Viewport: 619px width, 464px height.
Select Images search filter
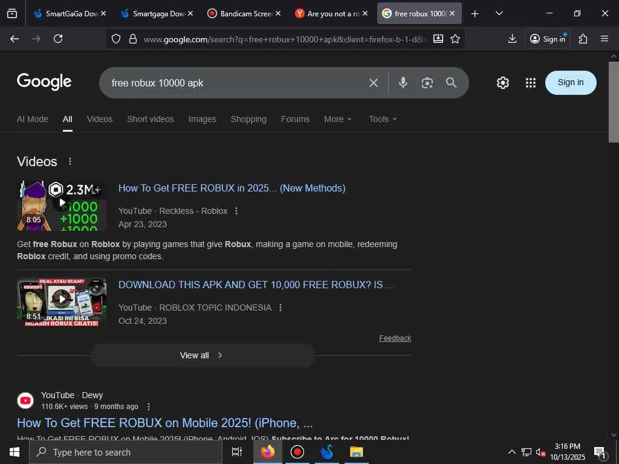(x=202, y=119)
